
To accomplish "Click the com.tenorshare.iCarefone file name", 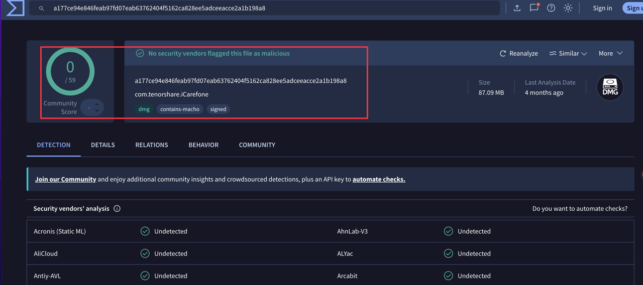I will 171,94.
